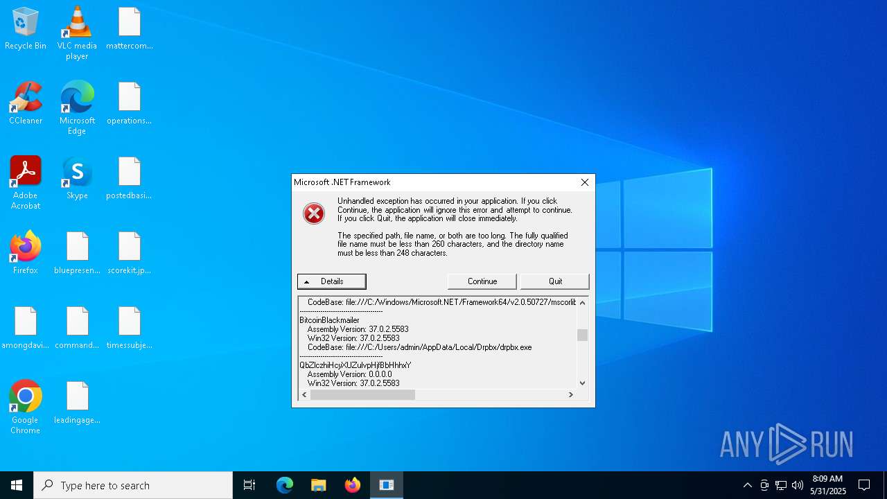
Task: Click the taskbar search box
Action: (x=133, y=485)
